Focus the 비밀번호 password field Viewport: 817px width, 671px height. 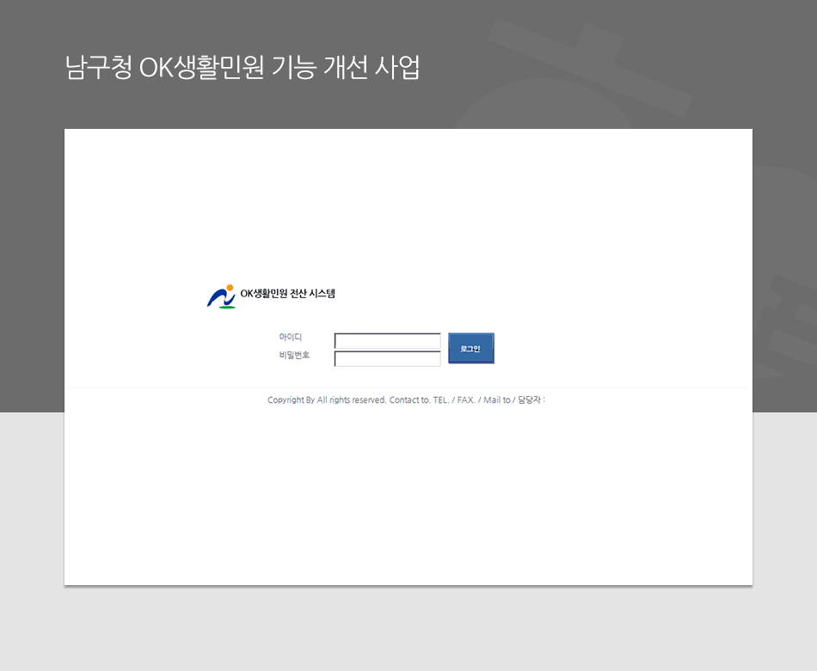pyautogui.click(x=387, y=359)
